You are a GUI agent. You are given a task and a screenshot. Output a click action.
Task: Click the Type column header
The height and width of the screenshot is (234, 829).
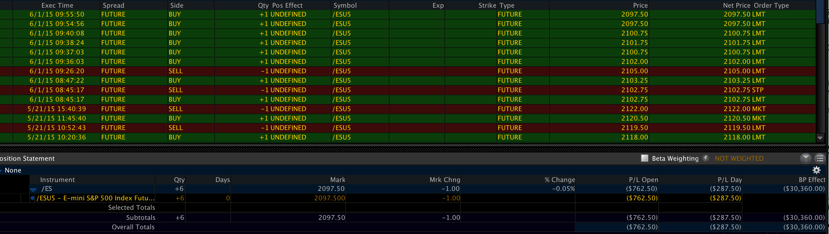[507, 5]
